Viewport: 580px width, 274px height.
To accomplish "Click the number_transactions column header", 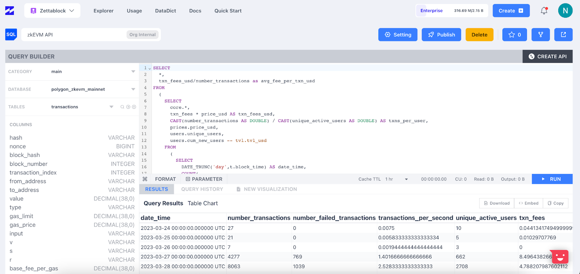I will click(259, 218).
